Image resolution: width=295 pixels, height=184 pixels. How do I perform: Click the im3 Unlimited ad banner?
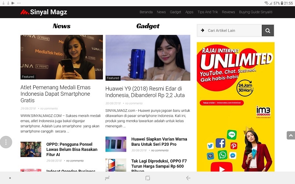pyautogui.click(x=236, y=107)
